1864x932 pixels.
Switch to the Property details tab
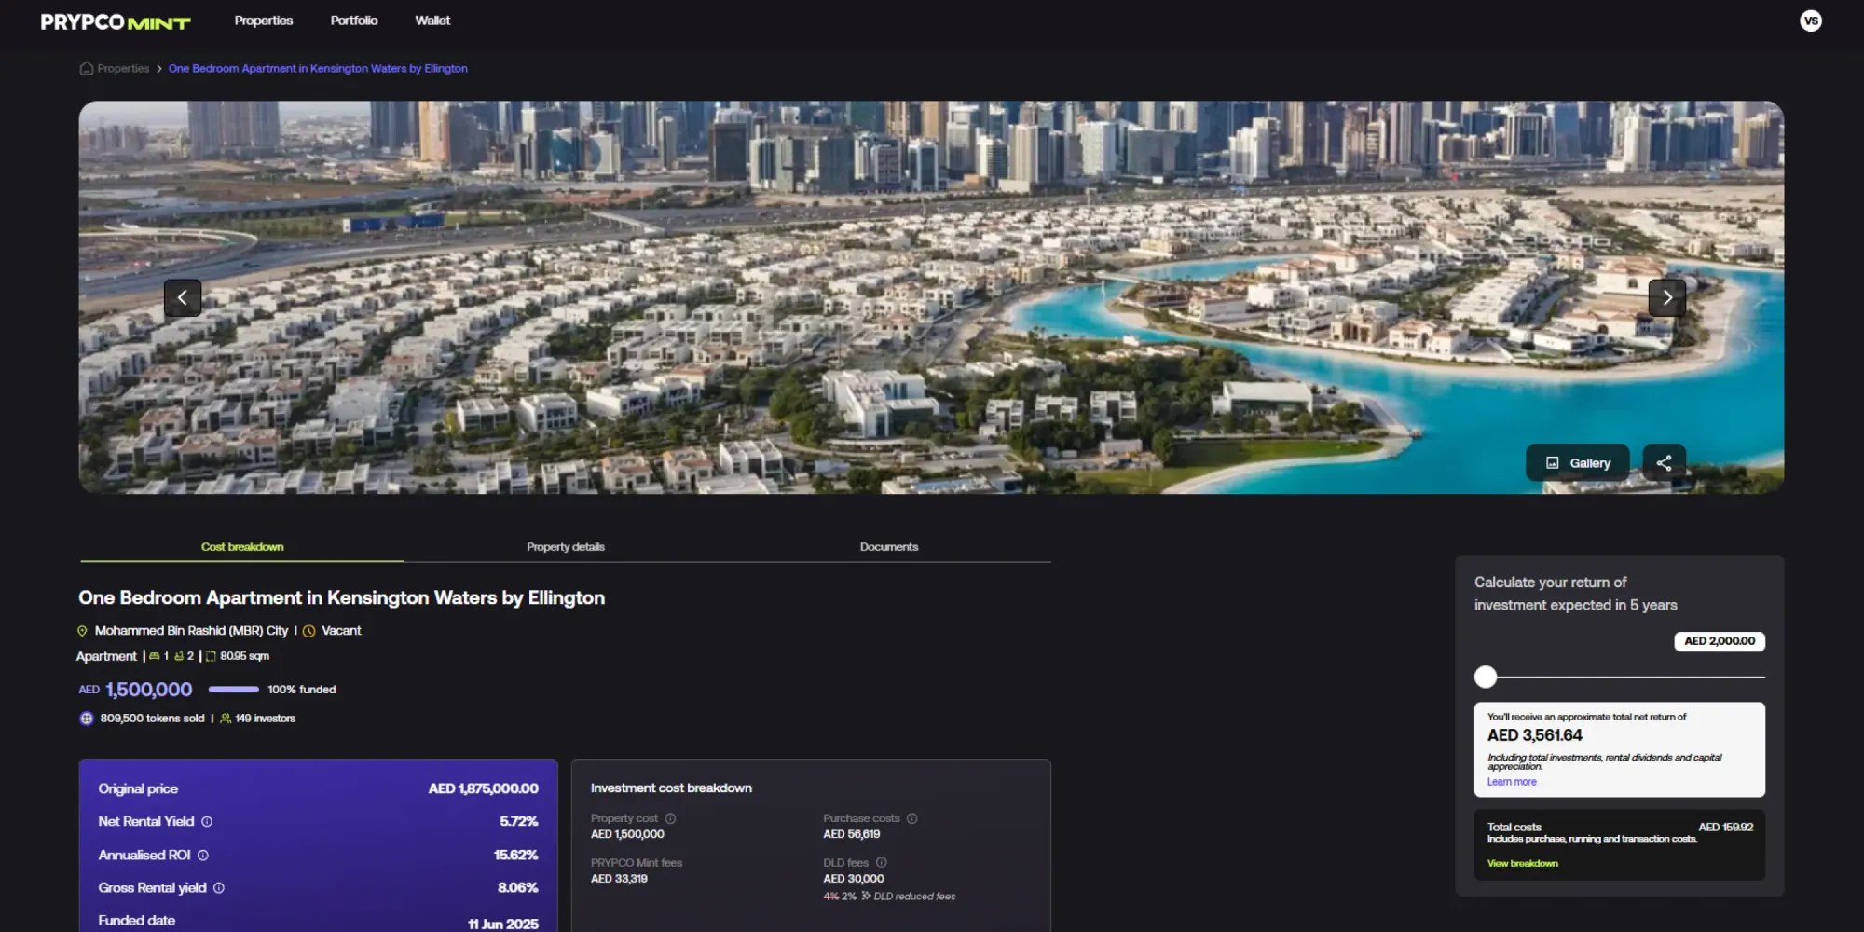pos(565,546)
